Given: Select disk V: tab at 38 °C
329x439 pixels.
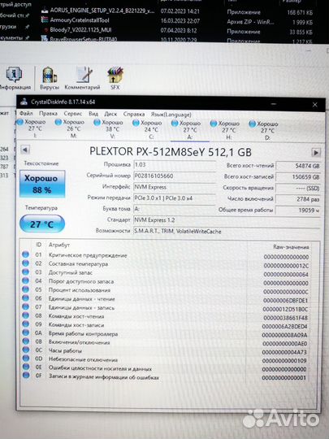Looking at the screenshot, I should tap(109, 129).
